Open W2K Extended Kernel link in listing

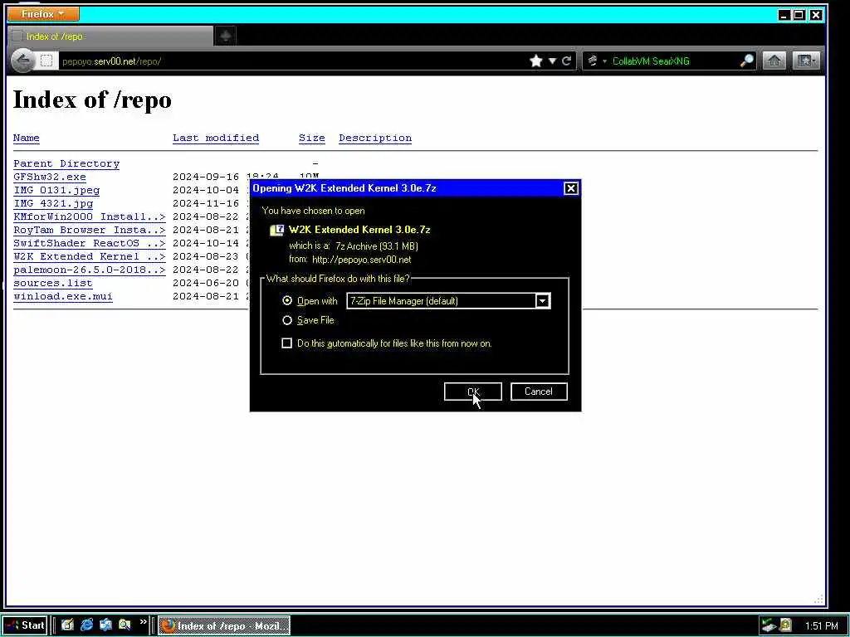pyautogui.click(x=90, y=257)
